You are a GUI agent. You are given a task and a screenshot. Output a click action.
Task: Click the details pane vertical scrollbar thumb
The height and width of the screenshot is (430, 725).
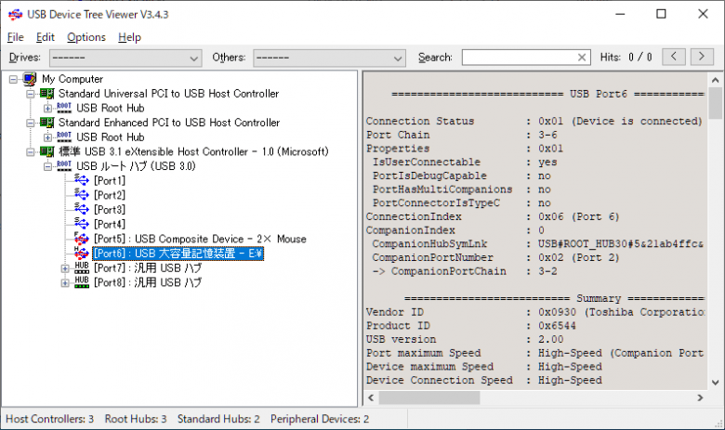[716, 103]
